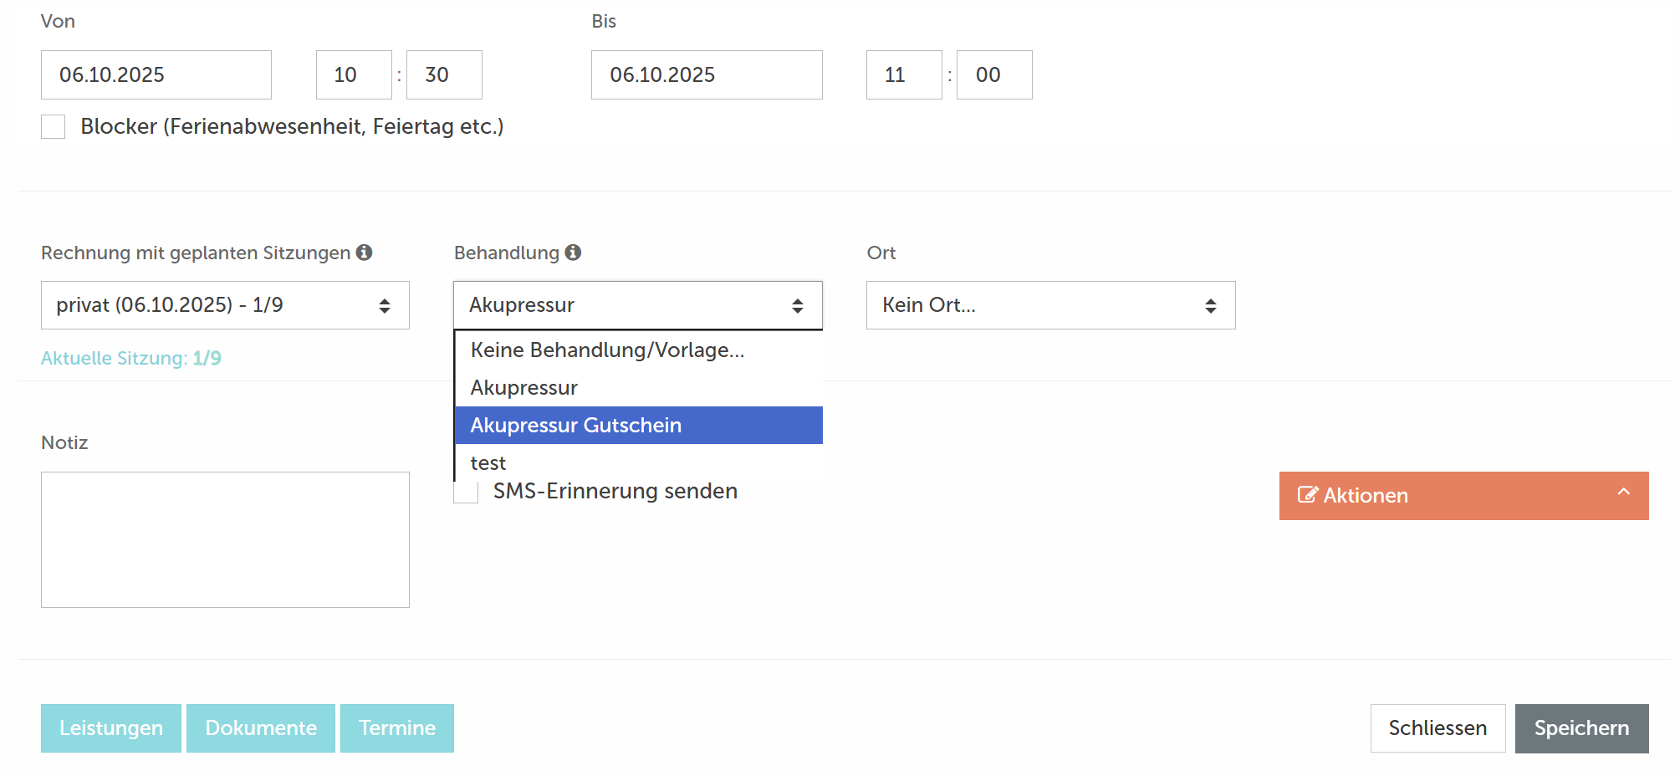
Task: Click info icon next to Behandlung label
Action: tap(573, 253)
